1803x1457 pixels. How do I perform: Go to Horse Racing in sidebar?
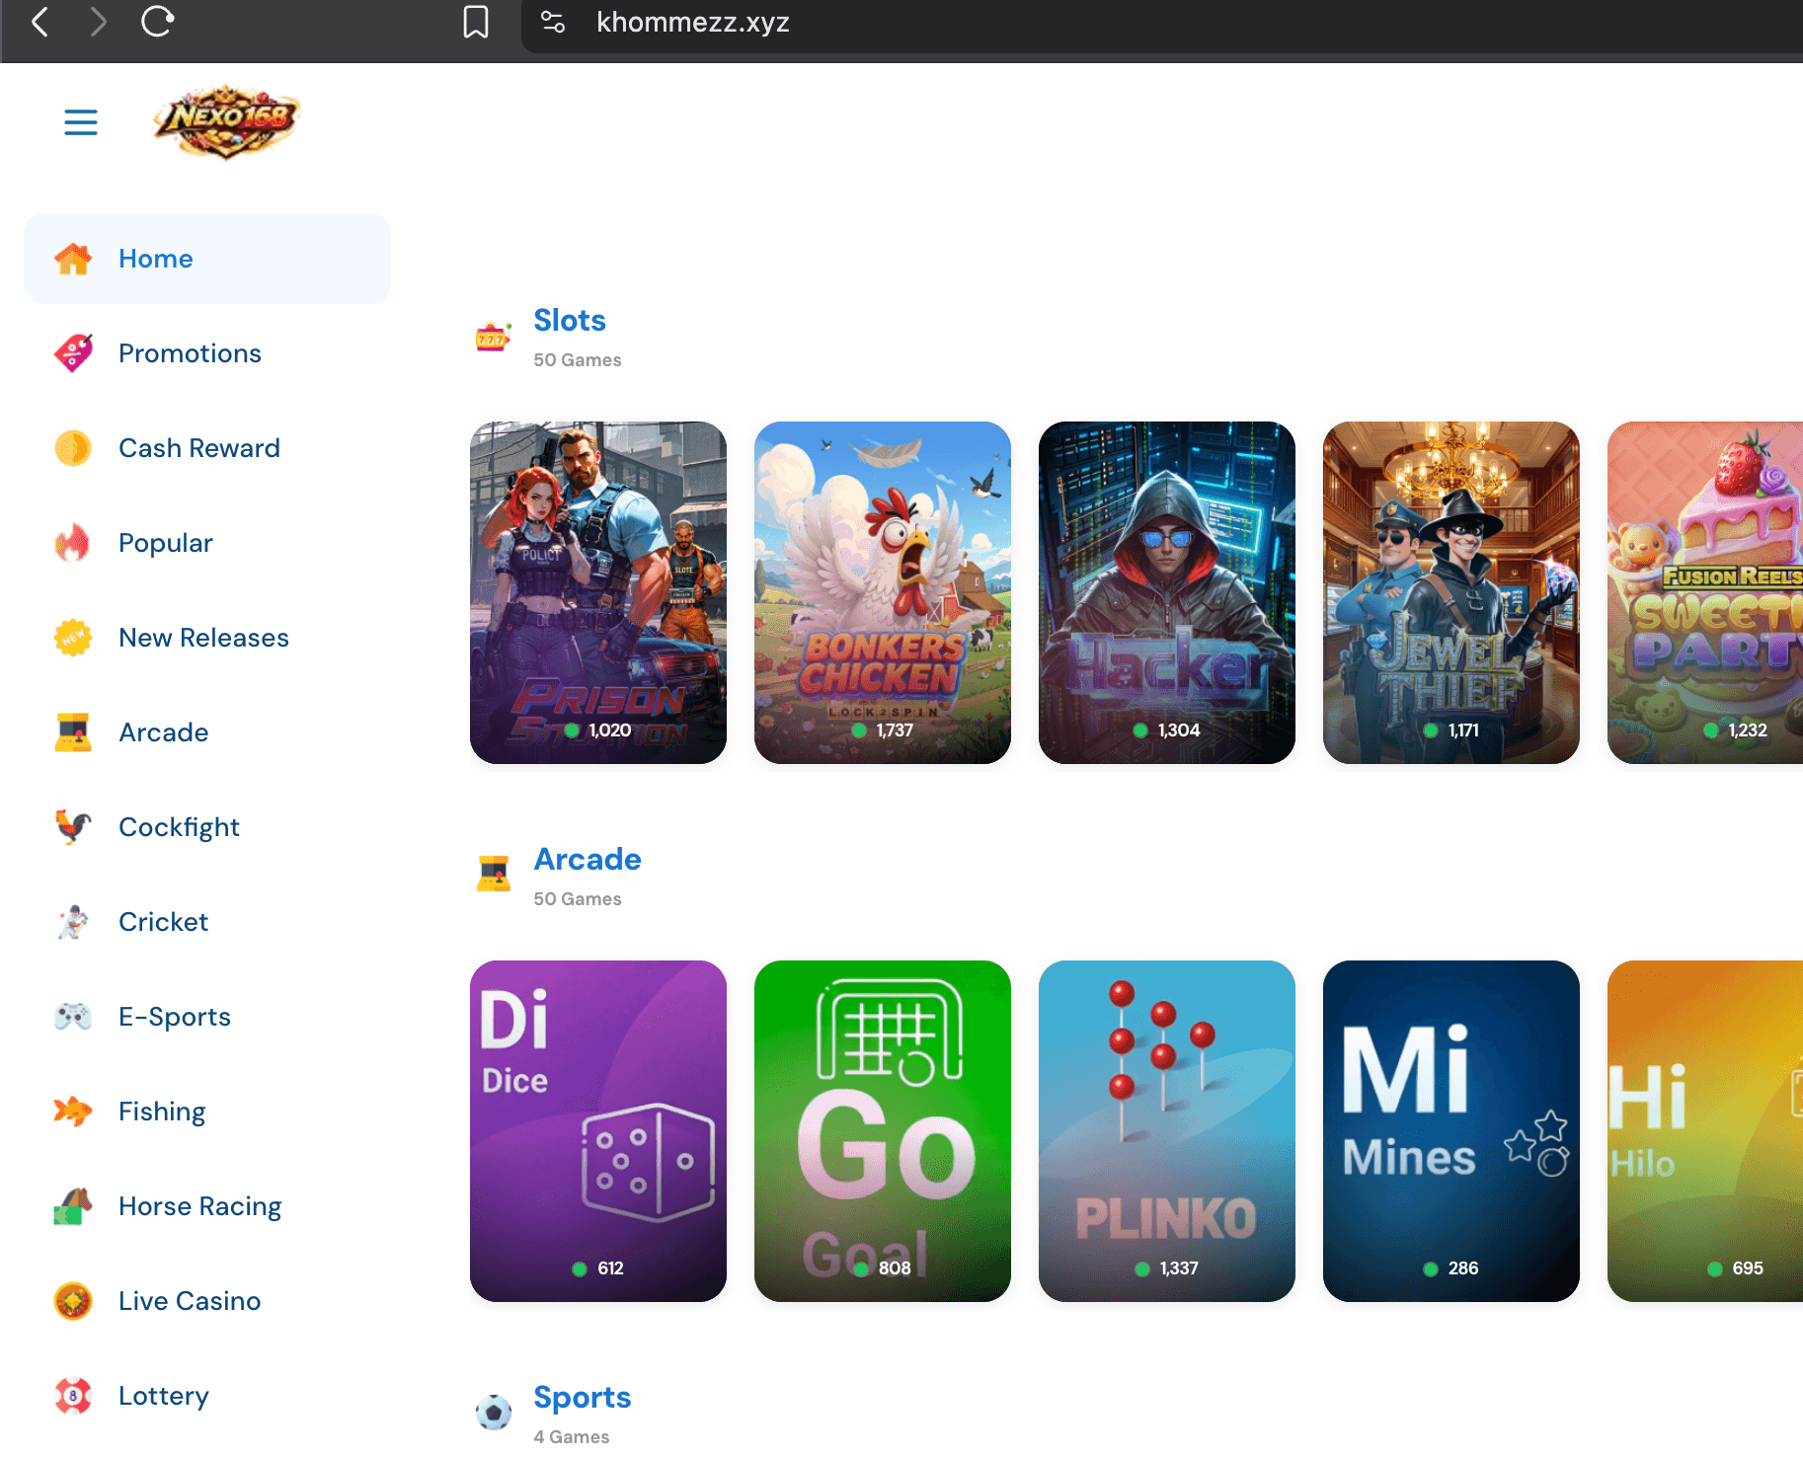point(207,1206)
